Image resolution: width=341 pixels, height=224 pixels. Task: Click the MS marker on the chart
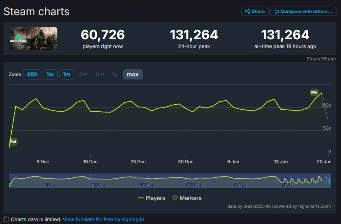315,92
